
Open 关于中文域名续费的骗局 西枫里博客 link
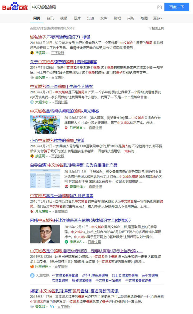(64, 62)
